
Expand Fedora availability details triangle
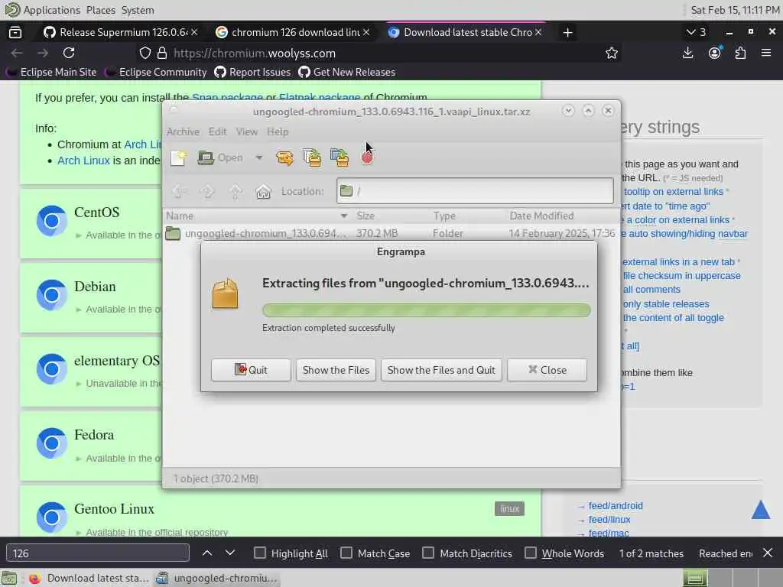[x=79, y=459]
